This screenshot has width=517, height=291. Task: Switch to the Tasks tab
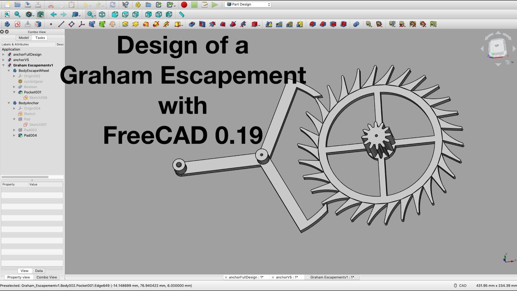coord(40,38)
